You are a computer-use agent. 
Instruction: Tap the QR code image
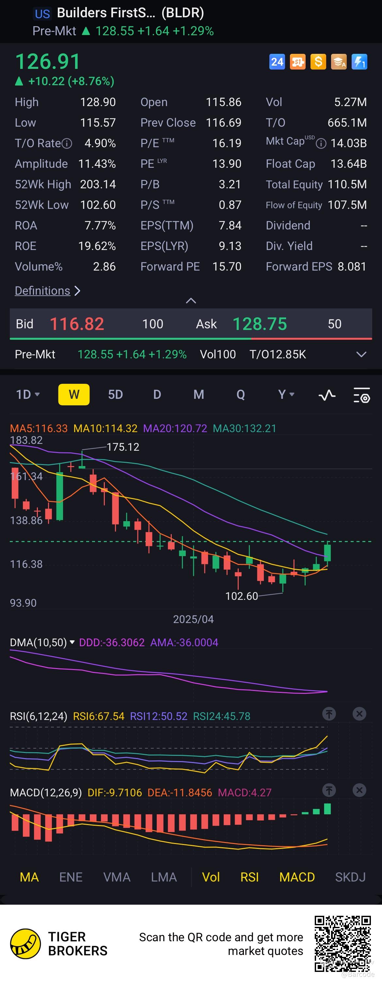click(x=343, y=943)
